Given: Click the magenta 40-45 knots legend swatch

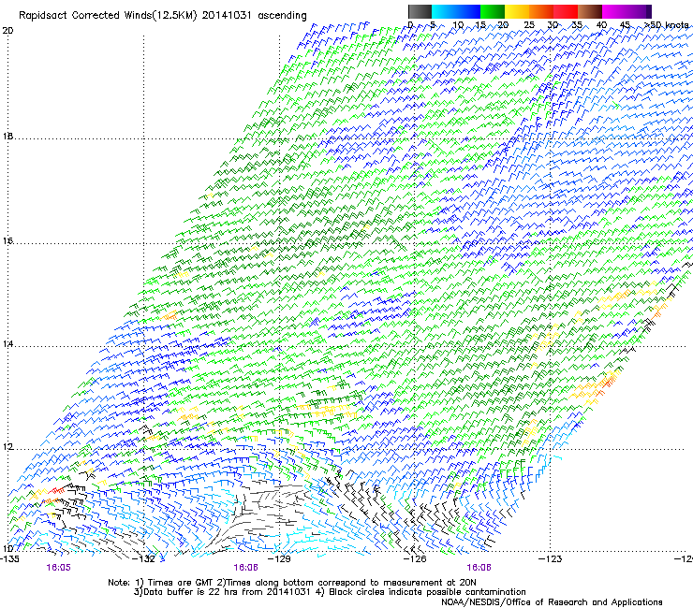Looking at the screenshot, I should (x=614, y=11).
